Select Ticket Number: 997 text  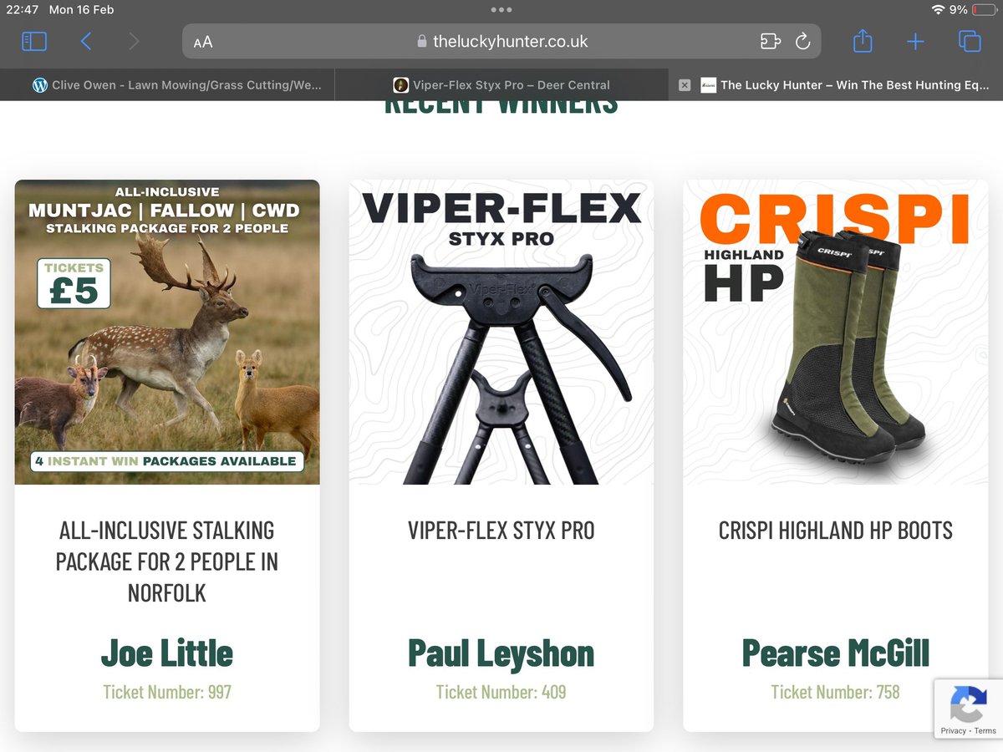(167, 692)
